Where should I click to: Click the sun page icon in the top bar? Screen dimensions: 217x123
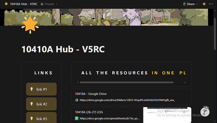pos(6,4)
